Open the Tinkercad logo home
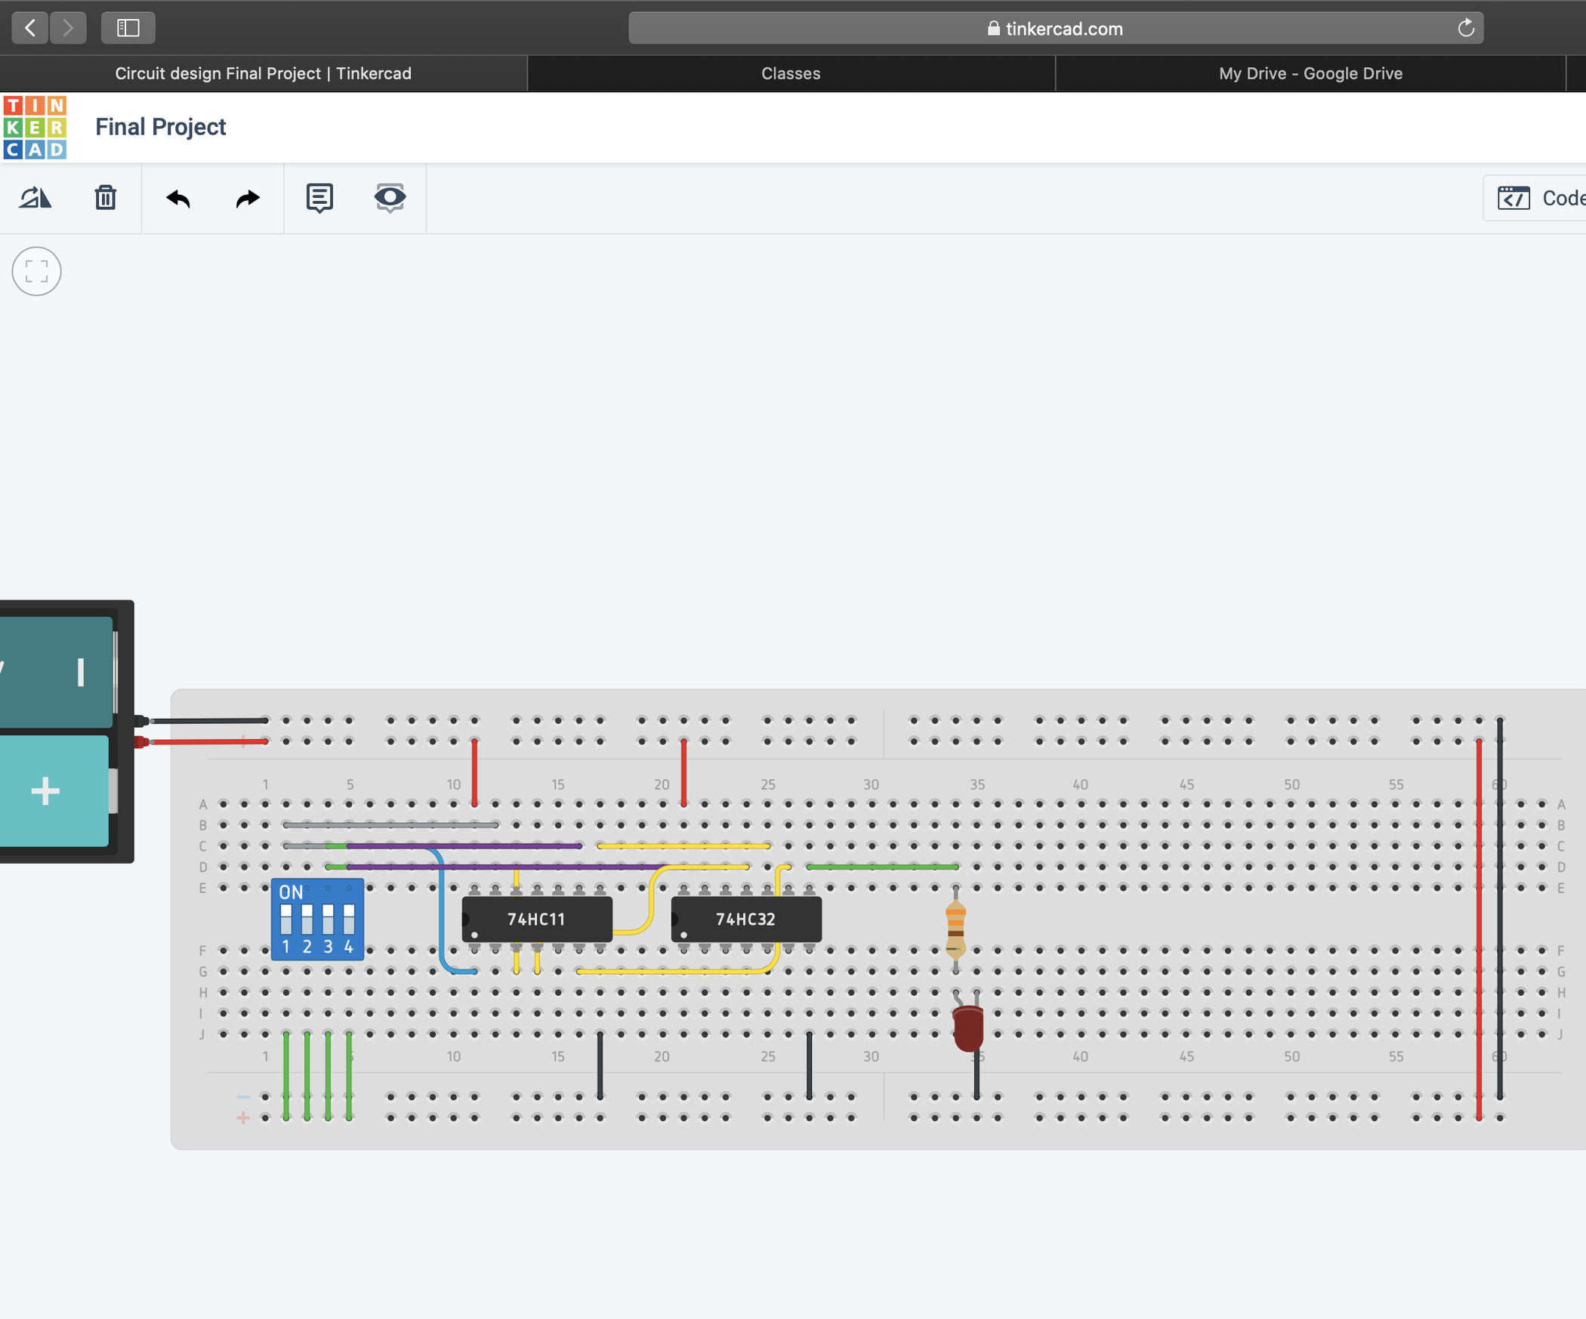Screen dimensions: 1586x1319 [x=35, y=127]
